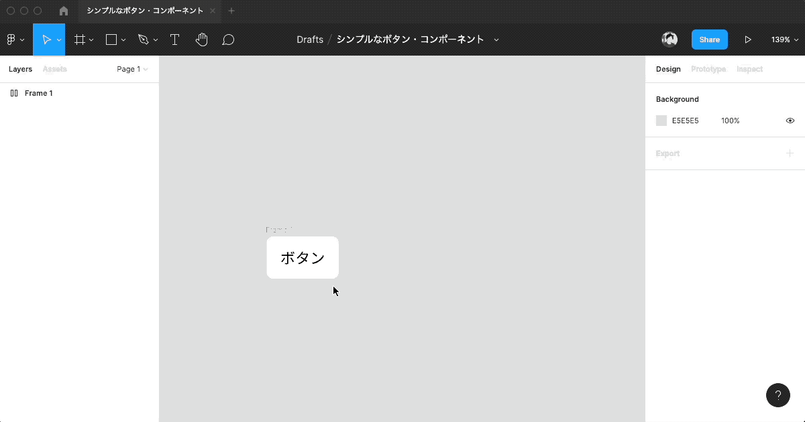Click the Background color swatch
The image size is (805, 422).
pos(661,121)
